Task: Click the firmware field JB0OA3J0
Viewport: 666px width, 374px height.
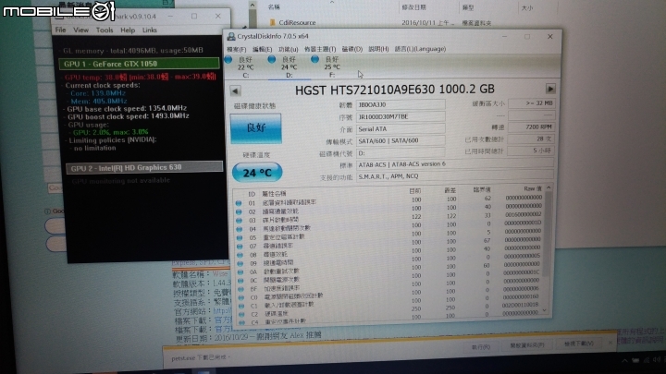Action: coord(401,104)
